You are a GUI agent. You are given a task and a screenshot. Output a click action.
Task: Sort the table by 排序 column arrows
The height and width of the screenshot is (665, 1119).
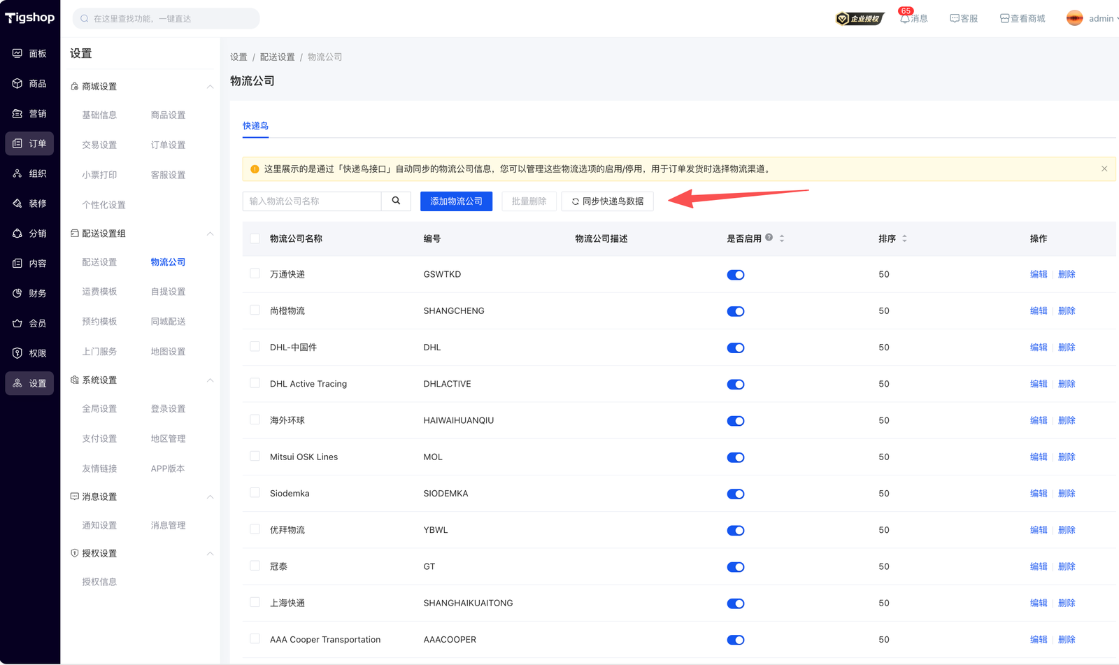click(x=904, y=238)
